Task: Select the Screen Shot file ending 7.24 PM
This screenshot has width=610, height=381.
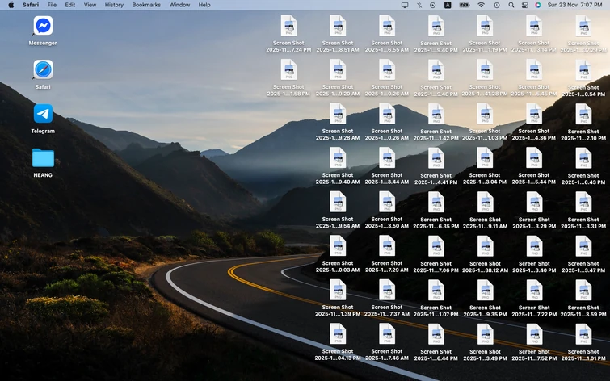Action: [288, 27]
